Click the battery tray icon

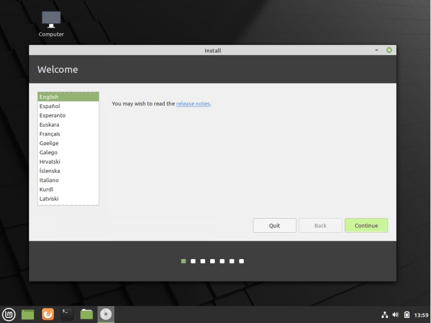[407, 315]
